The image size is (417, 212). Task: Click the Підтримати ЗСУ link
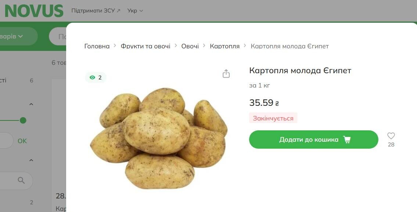[x=93, y=11]
